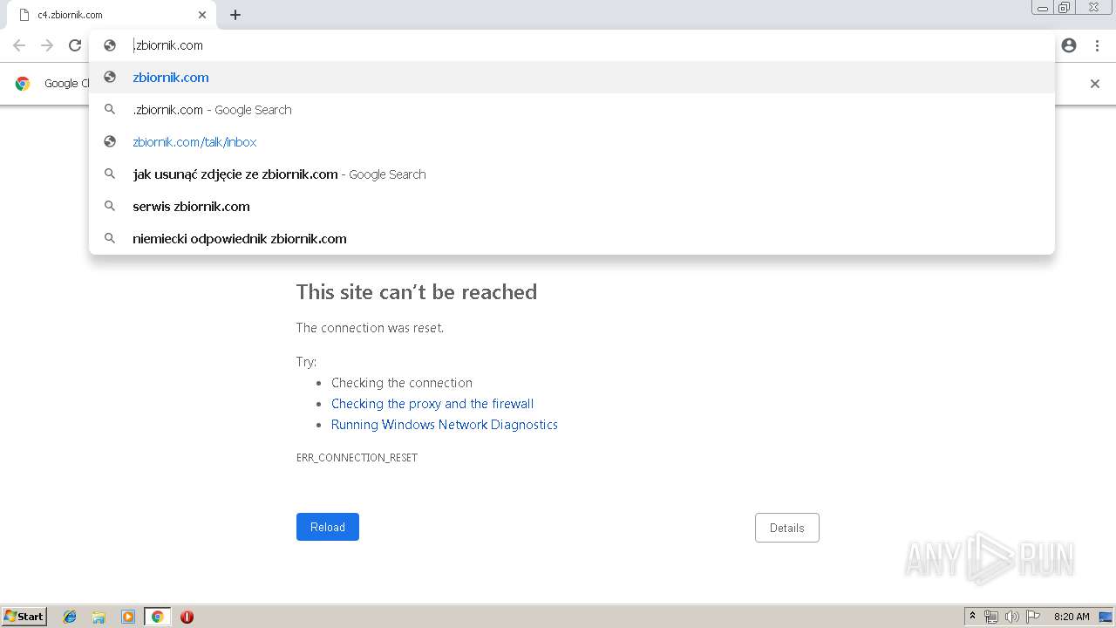Close the c4.zbiornik.com tab
The width and height of the screenshot is (1116, 628).
point(202,15)
